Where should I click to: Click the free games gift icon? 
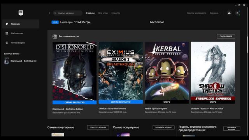tap(55, 37)
